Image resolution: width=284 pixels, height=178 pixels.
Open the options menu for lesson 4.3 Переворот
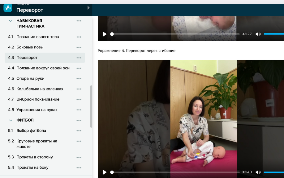[x=79, y=58]
